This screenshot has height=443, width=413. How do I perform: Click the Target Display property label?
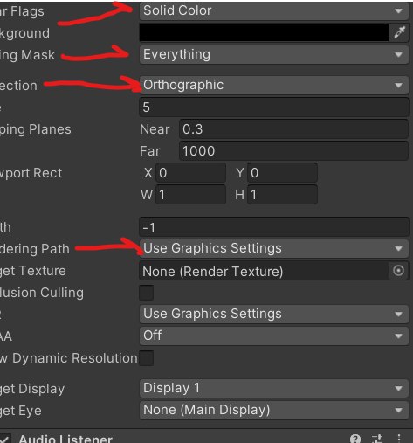(32, 389)
